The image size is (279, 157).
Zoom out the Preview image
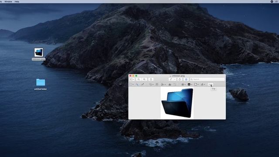(x=139, y=79)
